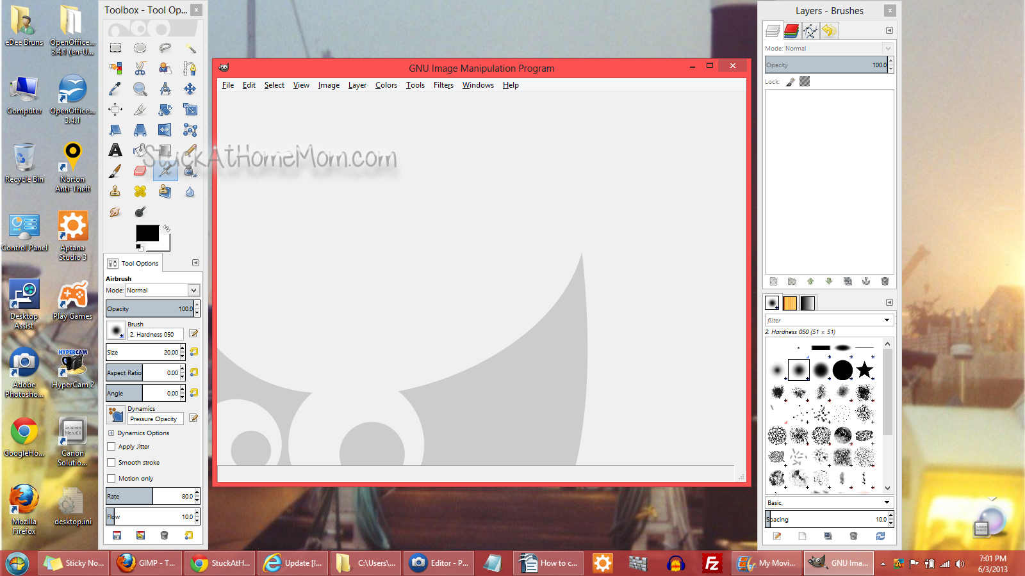The image size is (1025, 576).
Task: Open the Filters menu
Action: pyautogui.click(x=443, y=85)
